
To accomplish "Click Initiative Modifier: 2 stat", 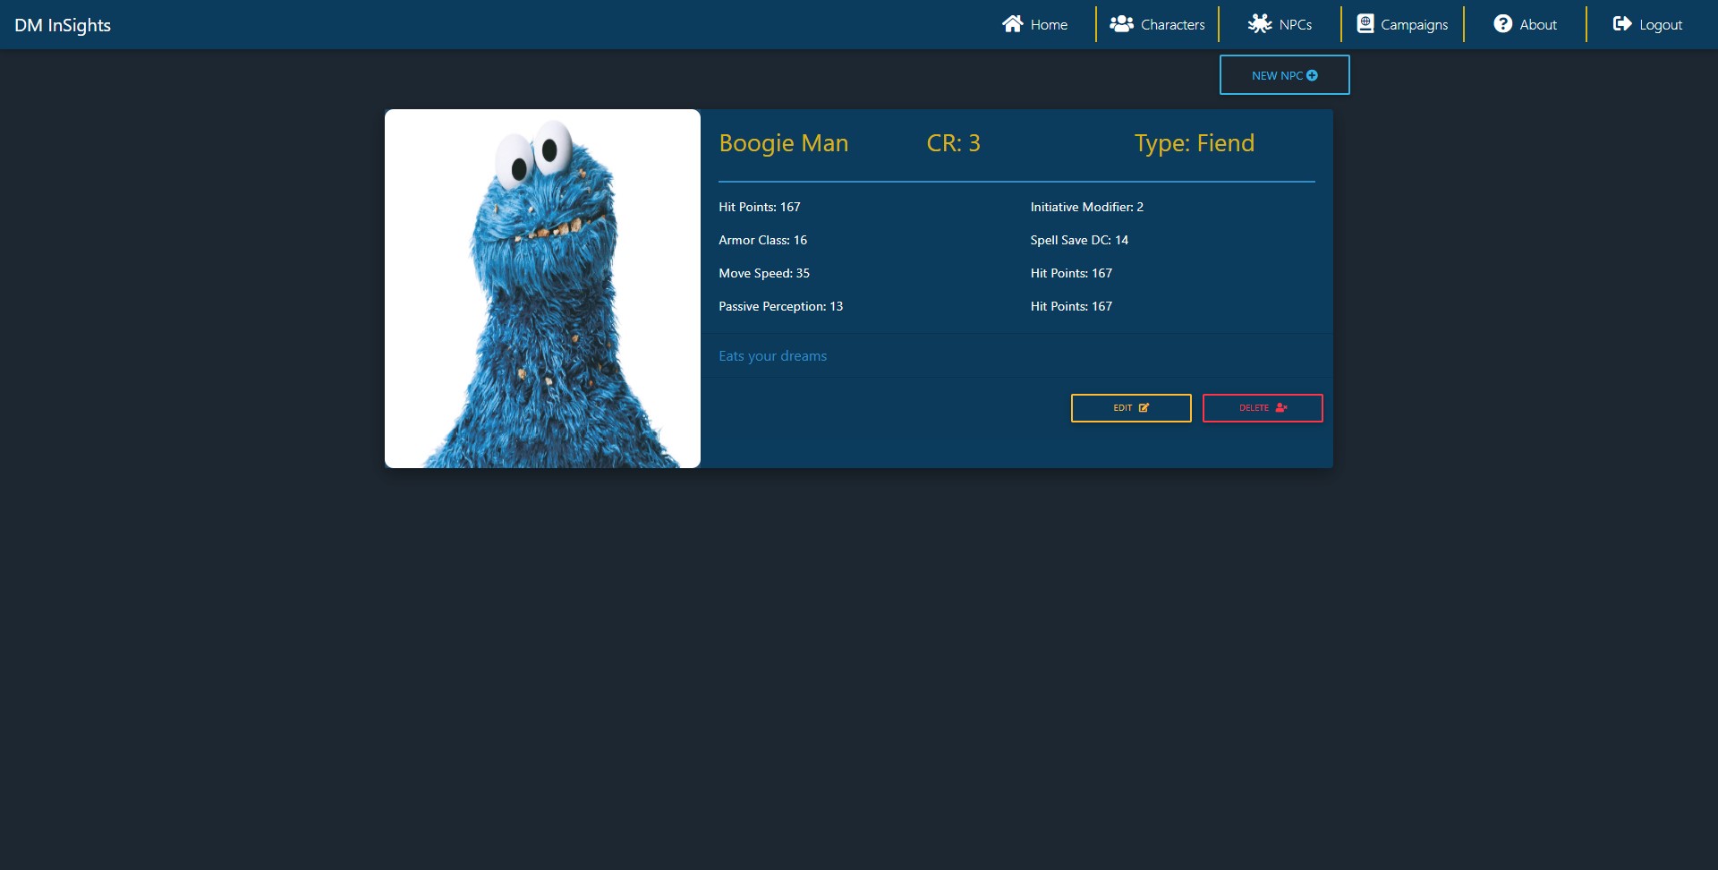I will click(x=1086, y=207).
